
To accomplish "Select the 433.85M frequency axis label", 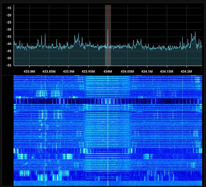I will 49,71.
